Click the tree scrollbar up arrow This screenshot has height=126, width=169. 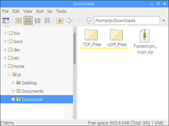coord(74,28)
